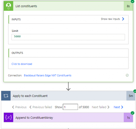The height and width of the screenshot is (129, 136).
Task: Click success checkmark on Append to ConstituentArray
Action: click(x=132, y=113)
